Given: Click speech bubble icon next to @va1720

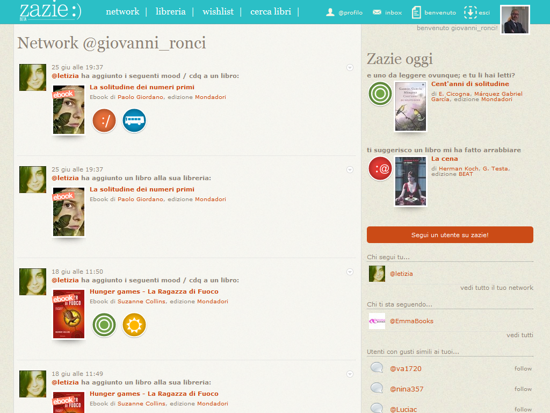Looking at the screenshot, I should [377, 368].
